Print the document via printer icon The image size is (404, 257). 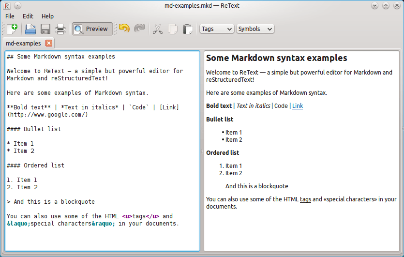60,29
